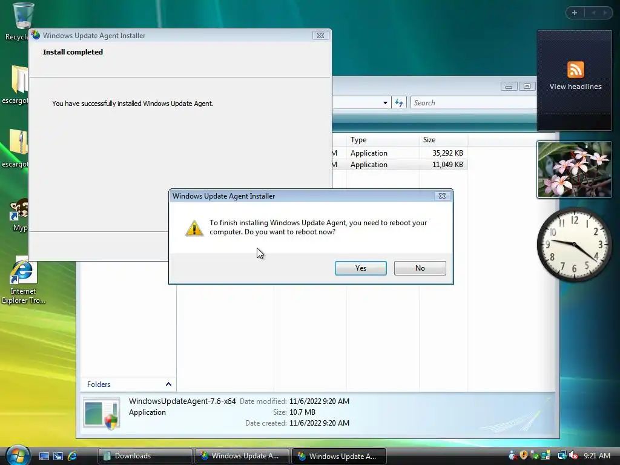
Task: Launch Internet Explorer from quick launch
Action: coord(73,456)
